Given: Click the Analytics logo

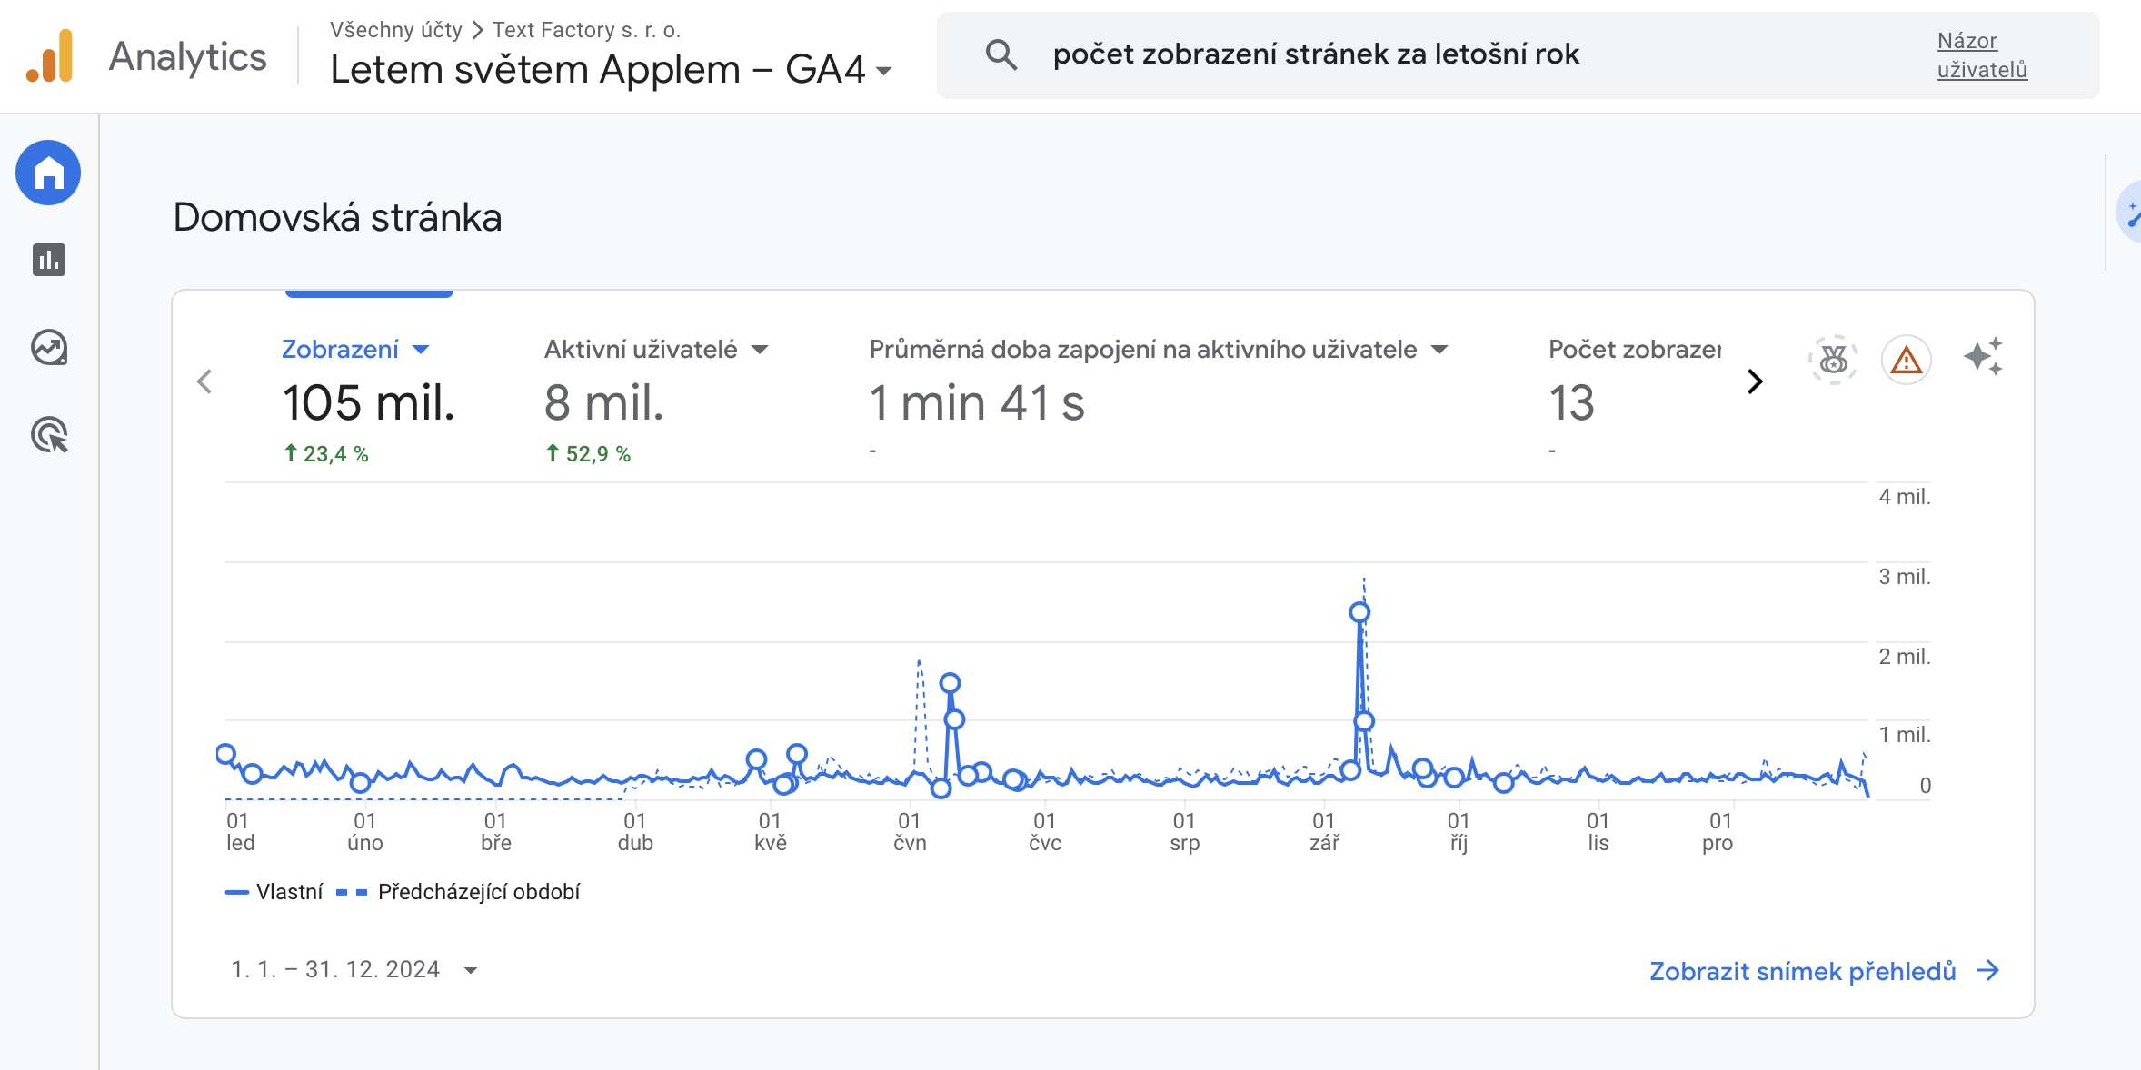Looking at the screenshot, I should (x=50, y=56).
